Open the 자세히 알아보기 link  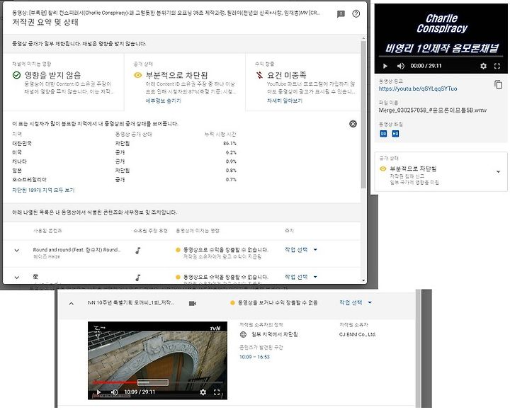click(285, 101)
